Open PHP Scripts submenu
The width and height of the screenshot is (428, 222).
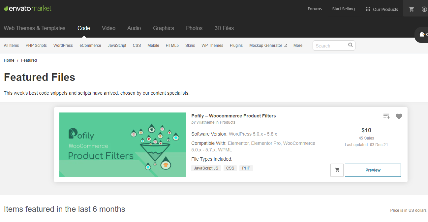coord(36,46)
